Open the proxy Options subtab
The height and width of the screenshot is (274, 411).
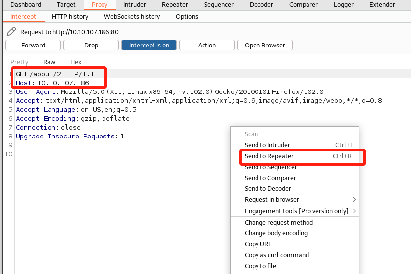tap(187, 17)
